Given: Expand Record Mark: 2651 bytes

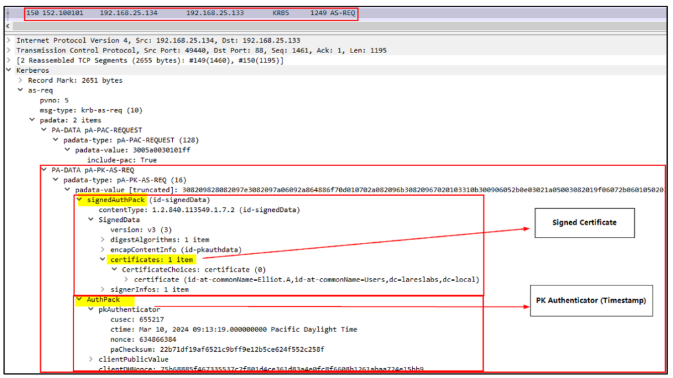Looking at the screenshot, I should [x=20, y=80].
